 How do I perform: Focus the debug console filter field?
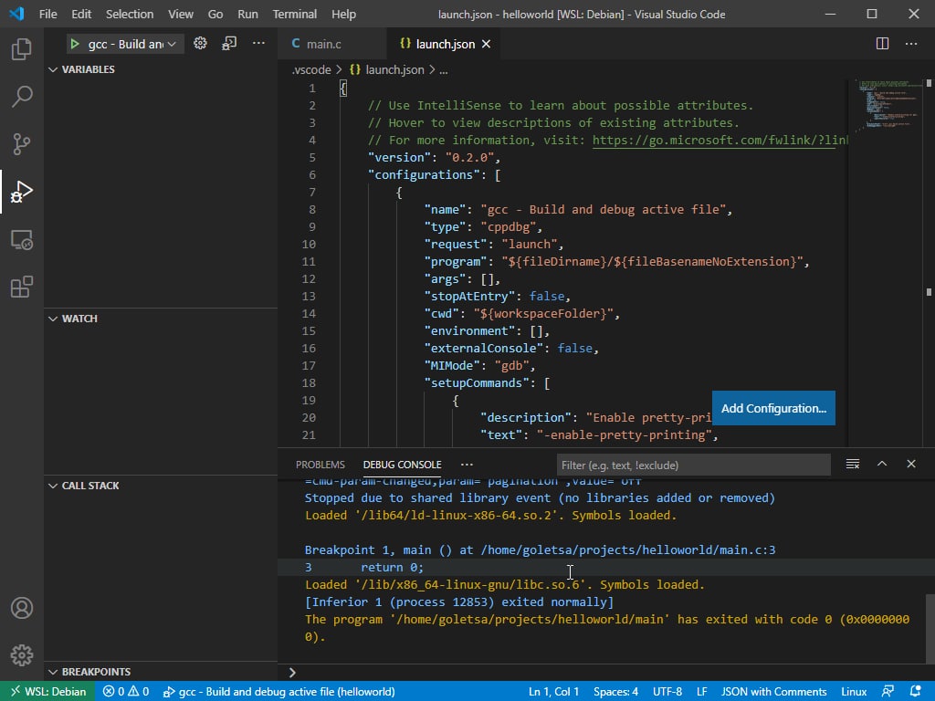click(x=694, y=465)
